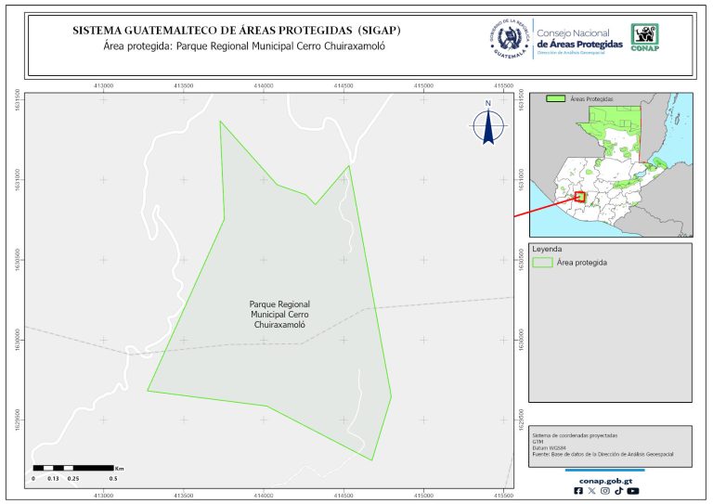Click the Facebook icon in the footer

pyautogui.click(x=579, y=491)
